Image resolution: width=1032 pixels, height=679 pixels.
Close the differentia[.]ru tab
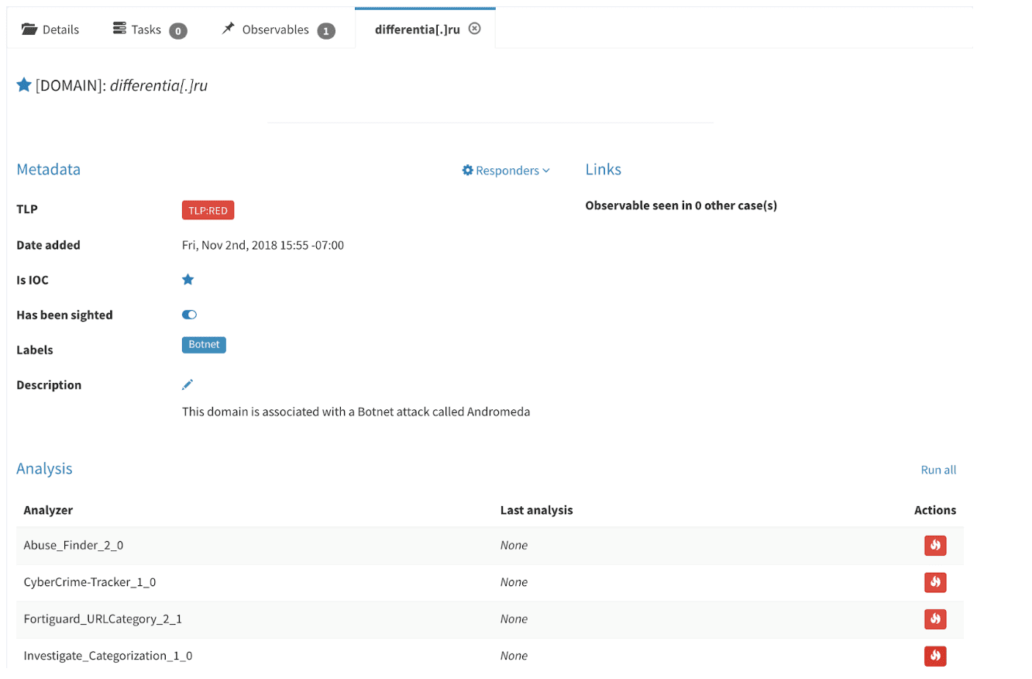tap(475, 29)
